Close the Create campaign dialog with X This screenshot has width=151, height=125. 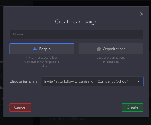[x=141, y=14]
